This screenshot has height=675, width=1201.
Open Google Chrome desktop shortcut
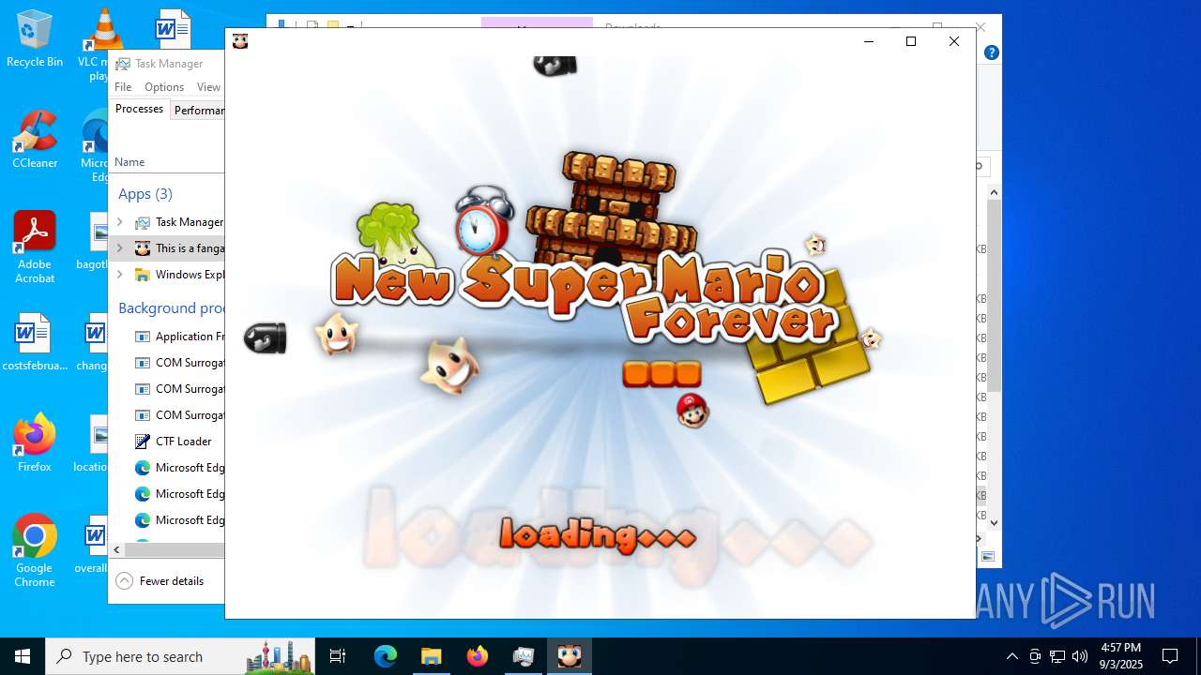(x=34, y=551)
